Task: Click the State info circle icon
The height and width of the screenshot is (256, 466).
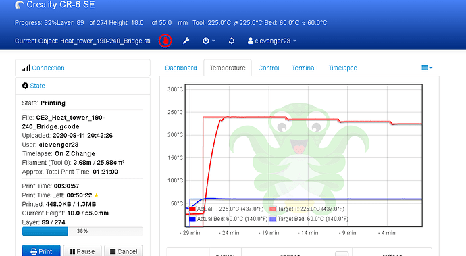Action: (x=25, y=86)
